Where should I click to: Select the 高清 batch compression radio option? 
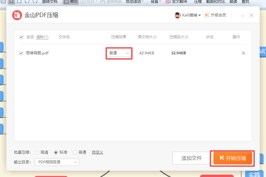tap(37, 152)
